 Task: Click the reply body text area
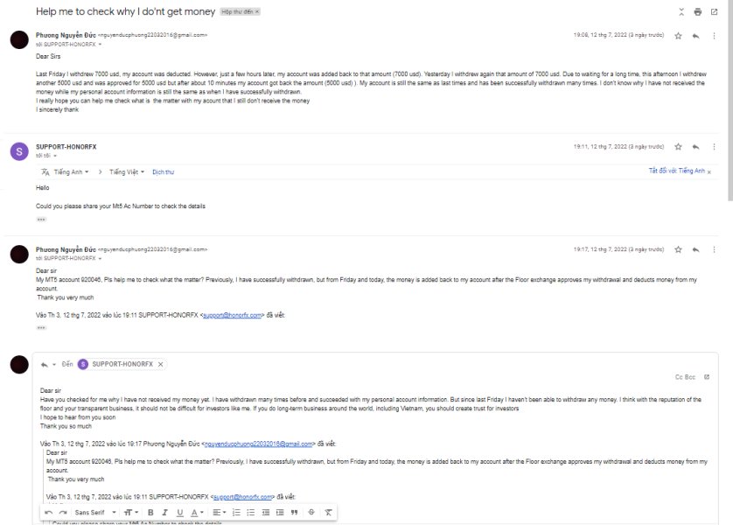click(x=374, y=408)
